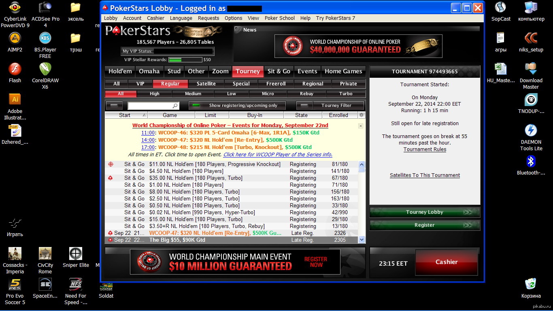Open tournament list settings gear icon
Viewport: 553px width, 311px height.
362,115
